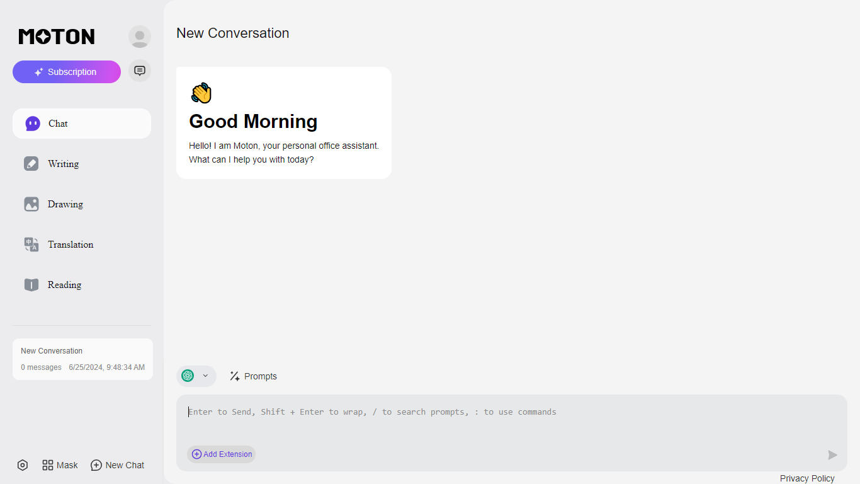Click the feedback message icon beside Subscription
Image resolution: width=860 pixels, height=484 pixels.
pos(140,71)
